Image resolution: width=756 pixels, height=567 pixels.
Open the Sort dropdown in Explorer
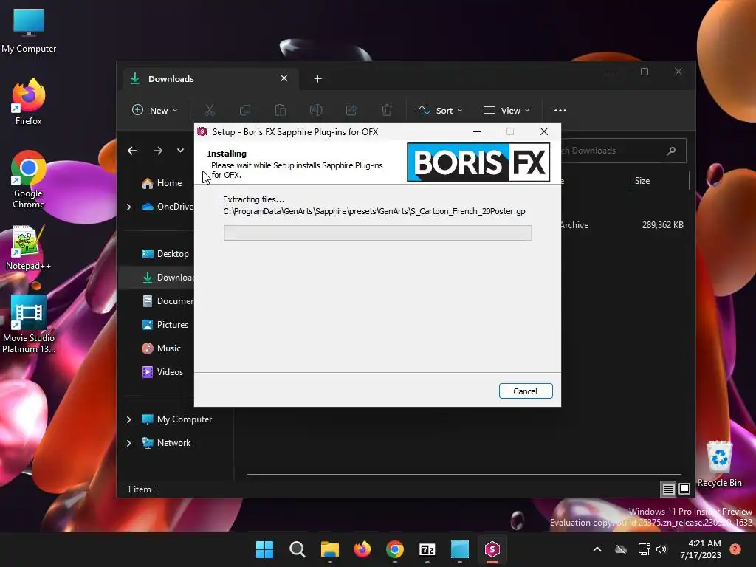tap(440, 111)
